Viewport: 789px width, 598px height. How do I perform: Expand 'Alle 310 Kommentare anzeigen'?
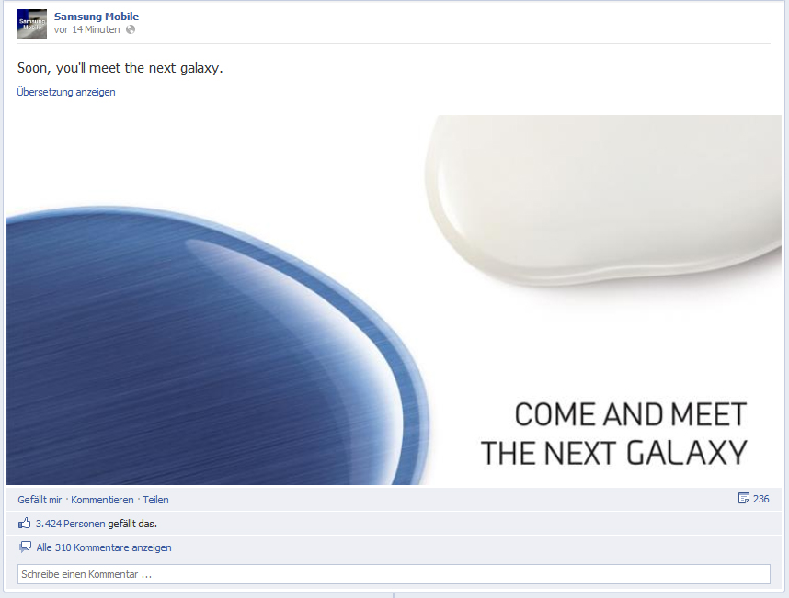(104, 547)
